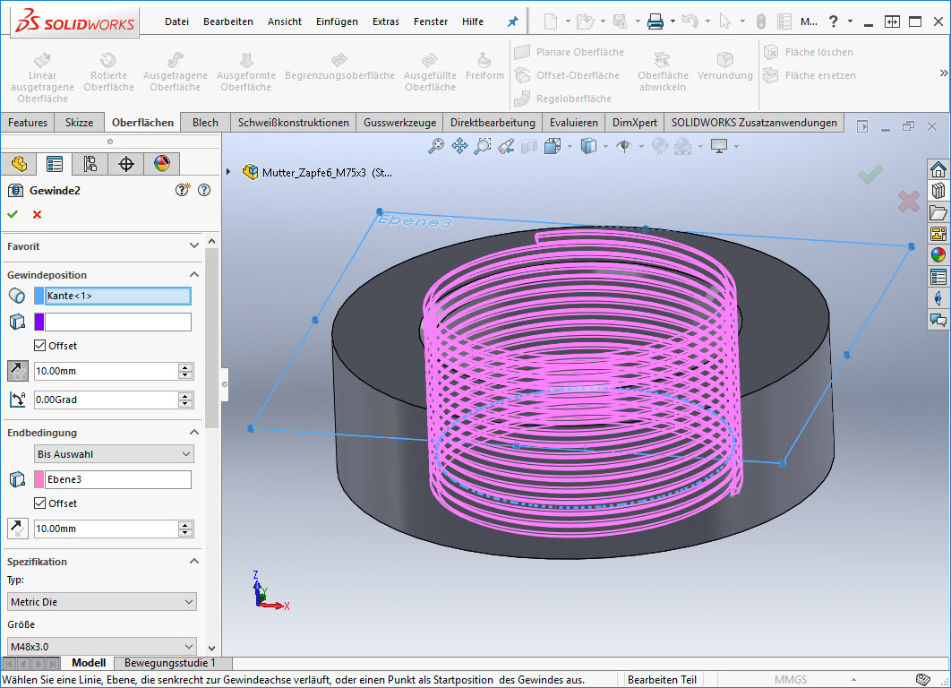Open the help question mark for Gewinde2

click(x=204, y=190)
